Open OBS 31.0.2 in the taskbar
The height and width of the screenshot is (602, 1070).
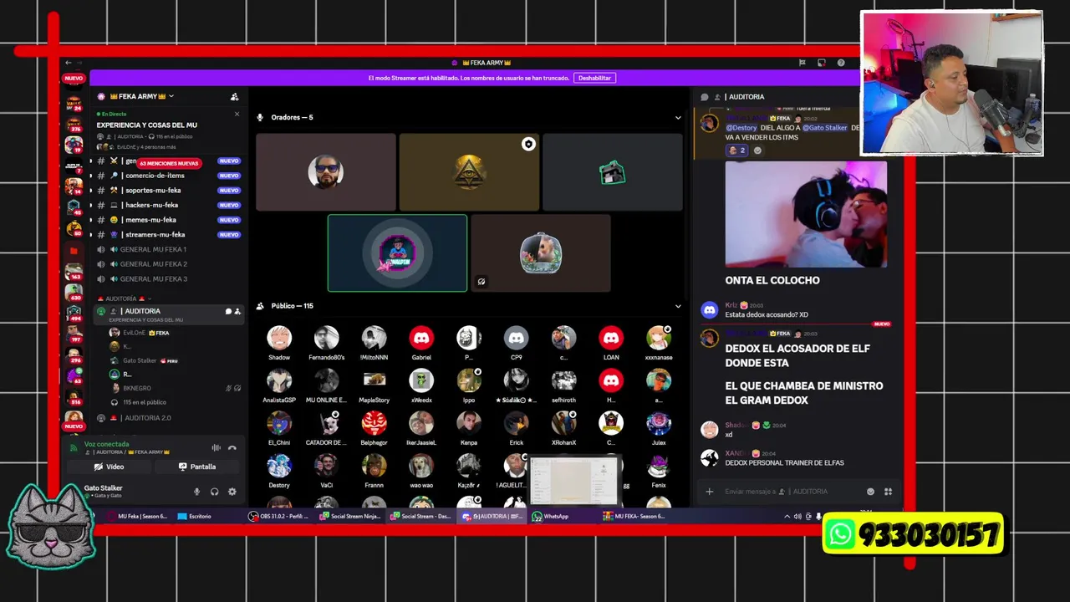(x=279, y=517)
